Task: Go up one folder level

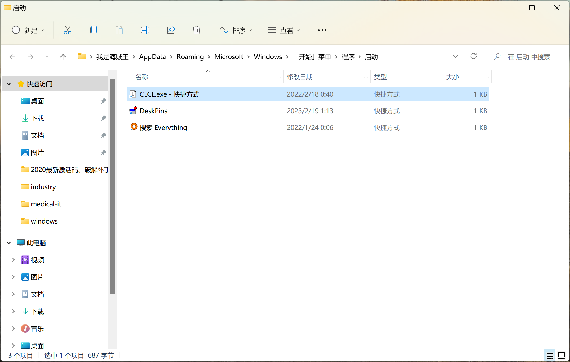Action: pos(63,57)
